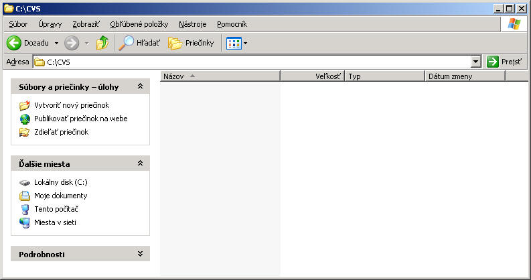531x280 pixels.
Task: Open the views dropdown arrow
Action: (246, 43)
